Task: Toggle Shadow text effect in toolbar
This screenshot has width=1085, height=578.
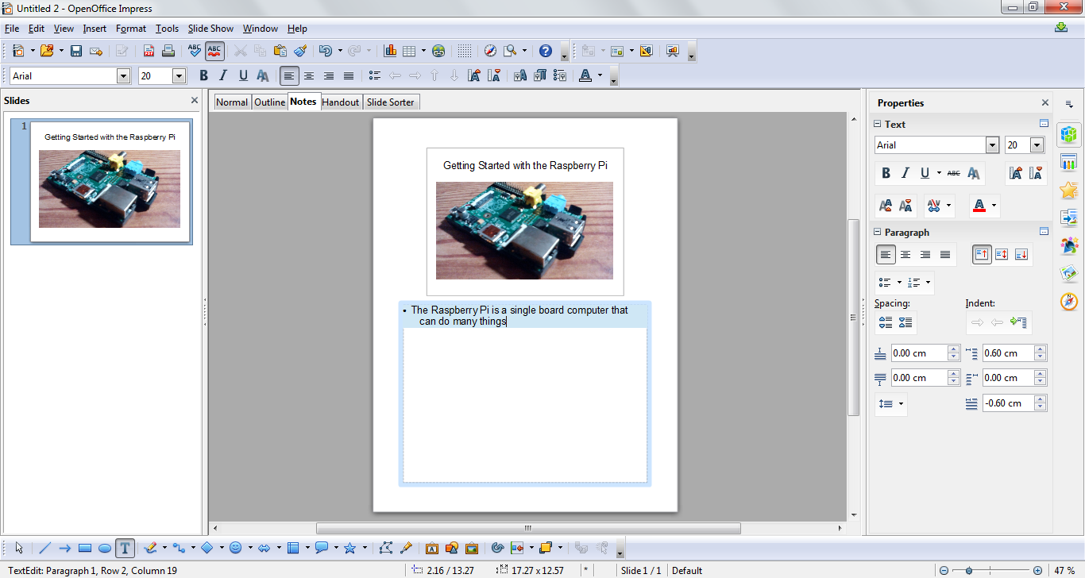Action: pyautogui.click(x=263, y=75)
